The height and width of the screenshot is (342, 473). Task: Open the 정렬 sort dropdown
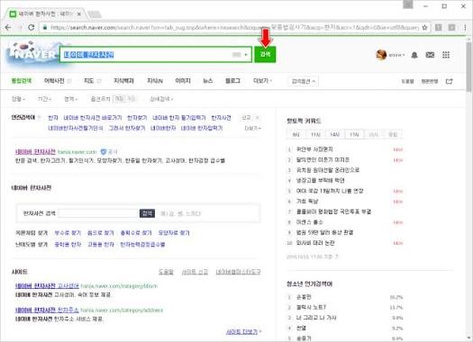(x=18, y=99)
